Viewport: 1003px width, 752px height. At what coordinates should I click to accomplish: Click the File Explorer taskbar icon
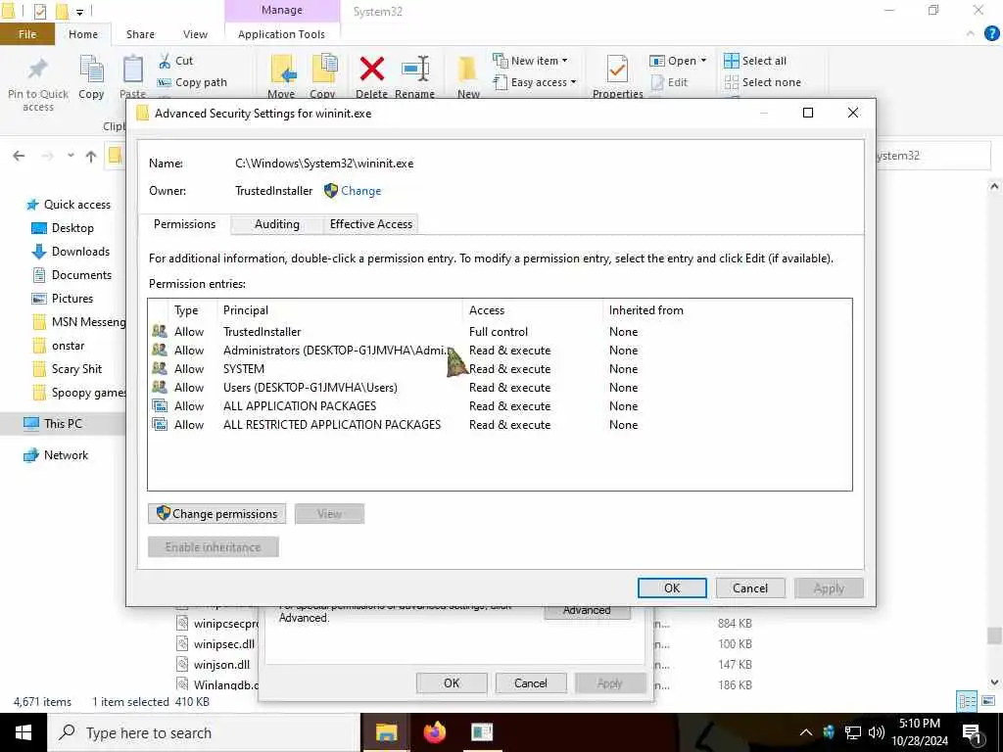[x=386, y=732]
